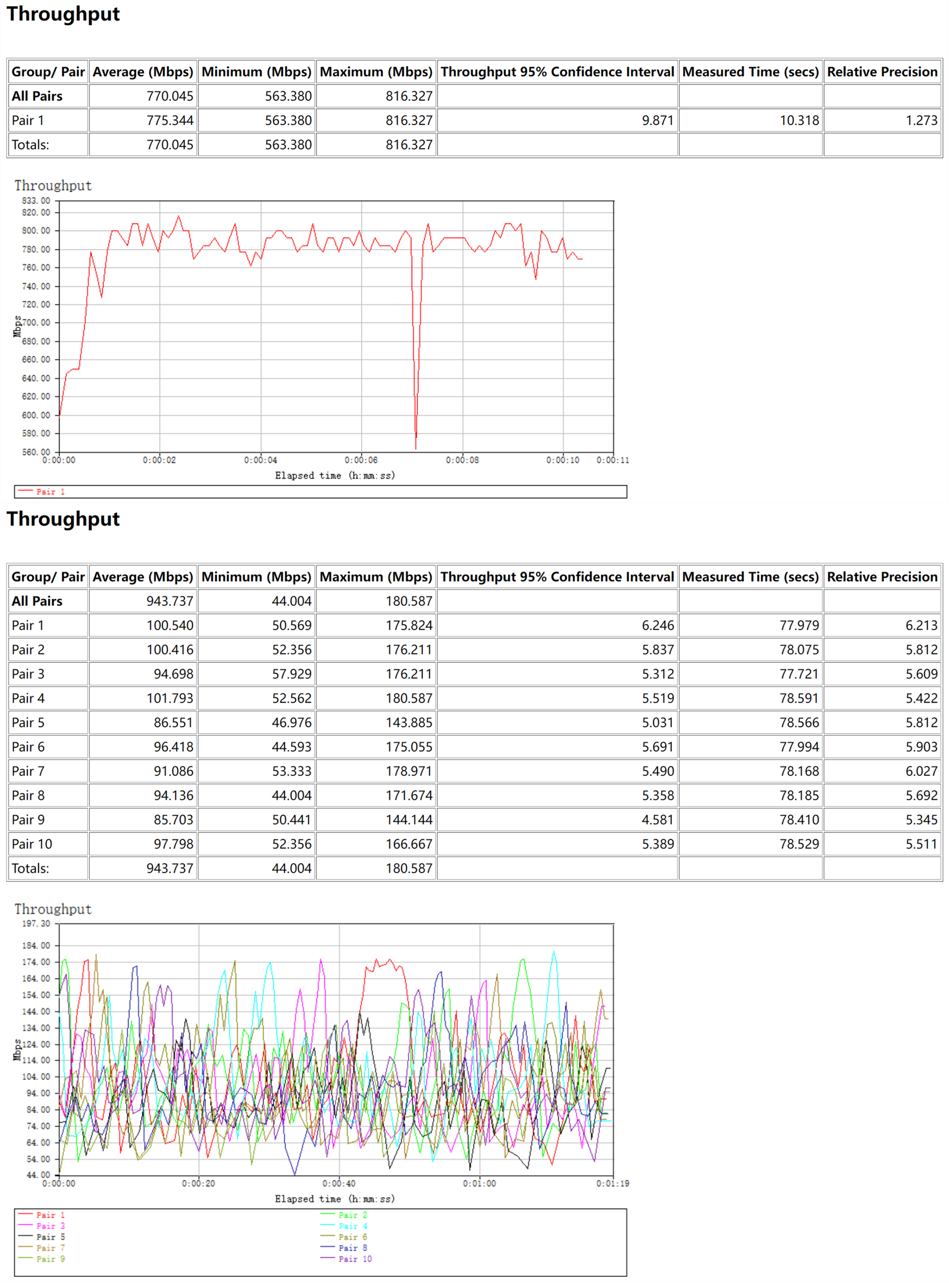Click the Pair 8 blue legend entry
This screenshot has height=1283, width=949.
(x=352, y=1247)
